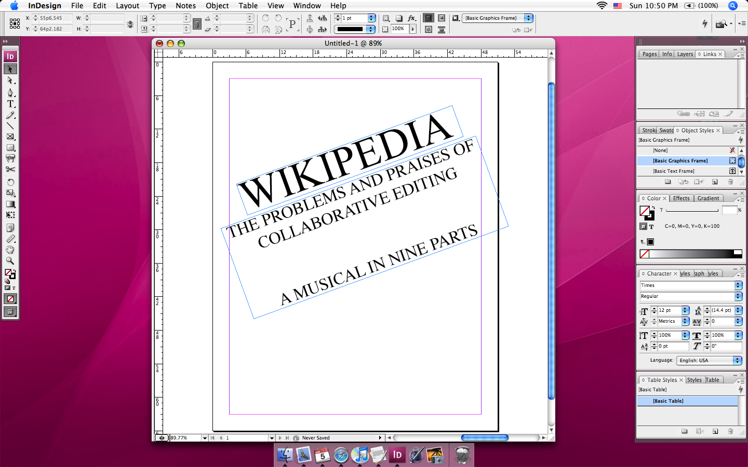Open the Table menu
Viewport: 748px width, 467px height.
(248, 6)
